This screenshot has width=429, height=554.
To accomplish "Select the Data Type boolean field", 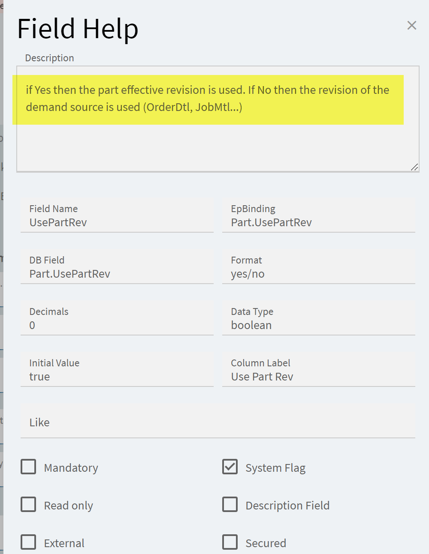I will pos(318,325).
